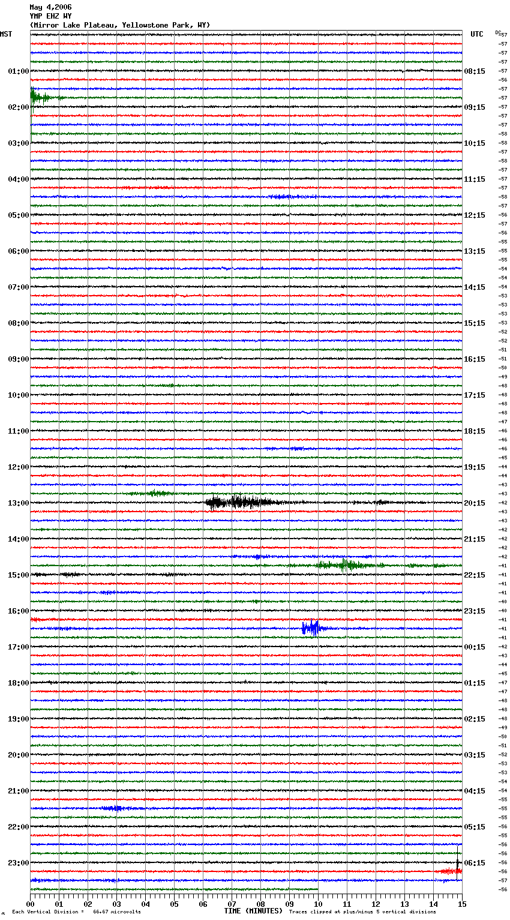
Task: Select the 16:00 MST row label
Action: click(19, 611)
